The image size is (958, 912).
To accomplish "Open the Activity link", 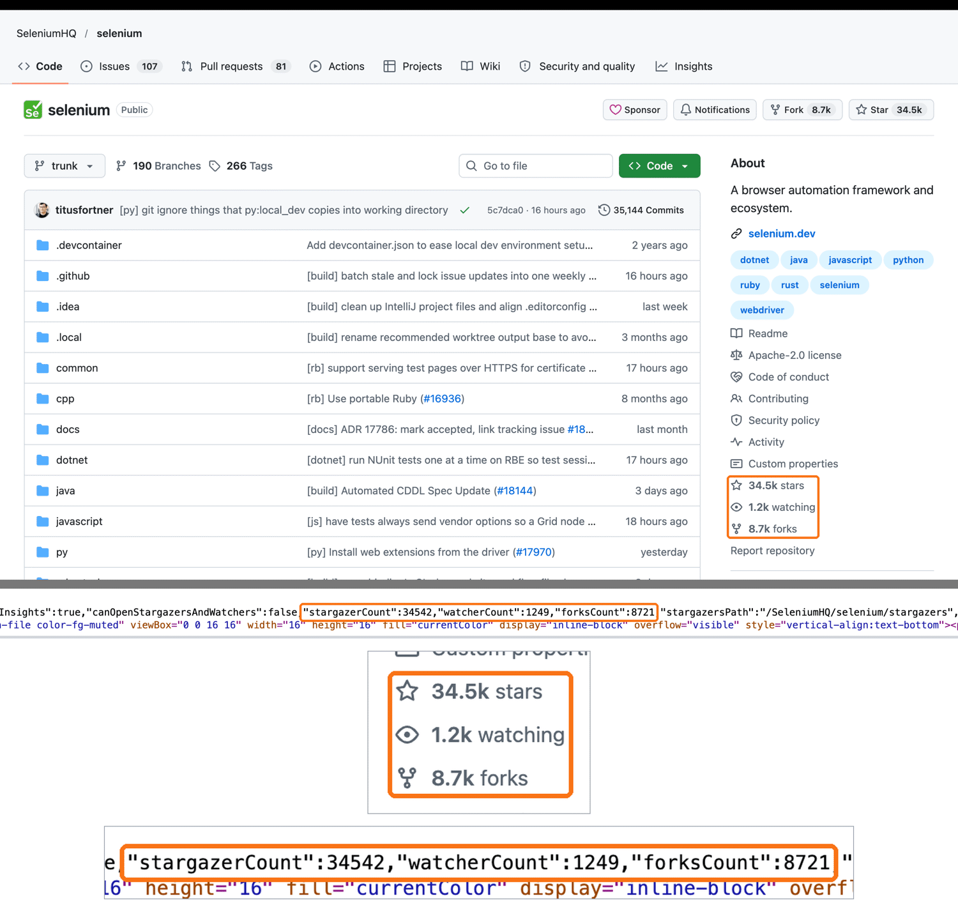I will [x=757, y=442].
